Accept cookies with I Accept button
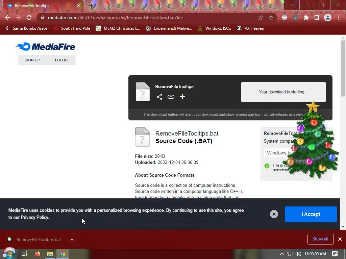The image size is (346, 259). click(311, 214)
